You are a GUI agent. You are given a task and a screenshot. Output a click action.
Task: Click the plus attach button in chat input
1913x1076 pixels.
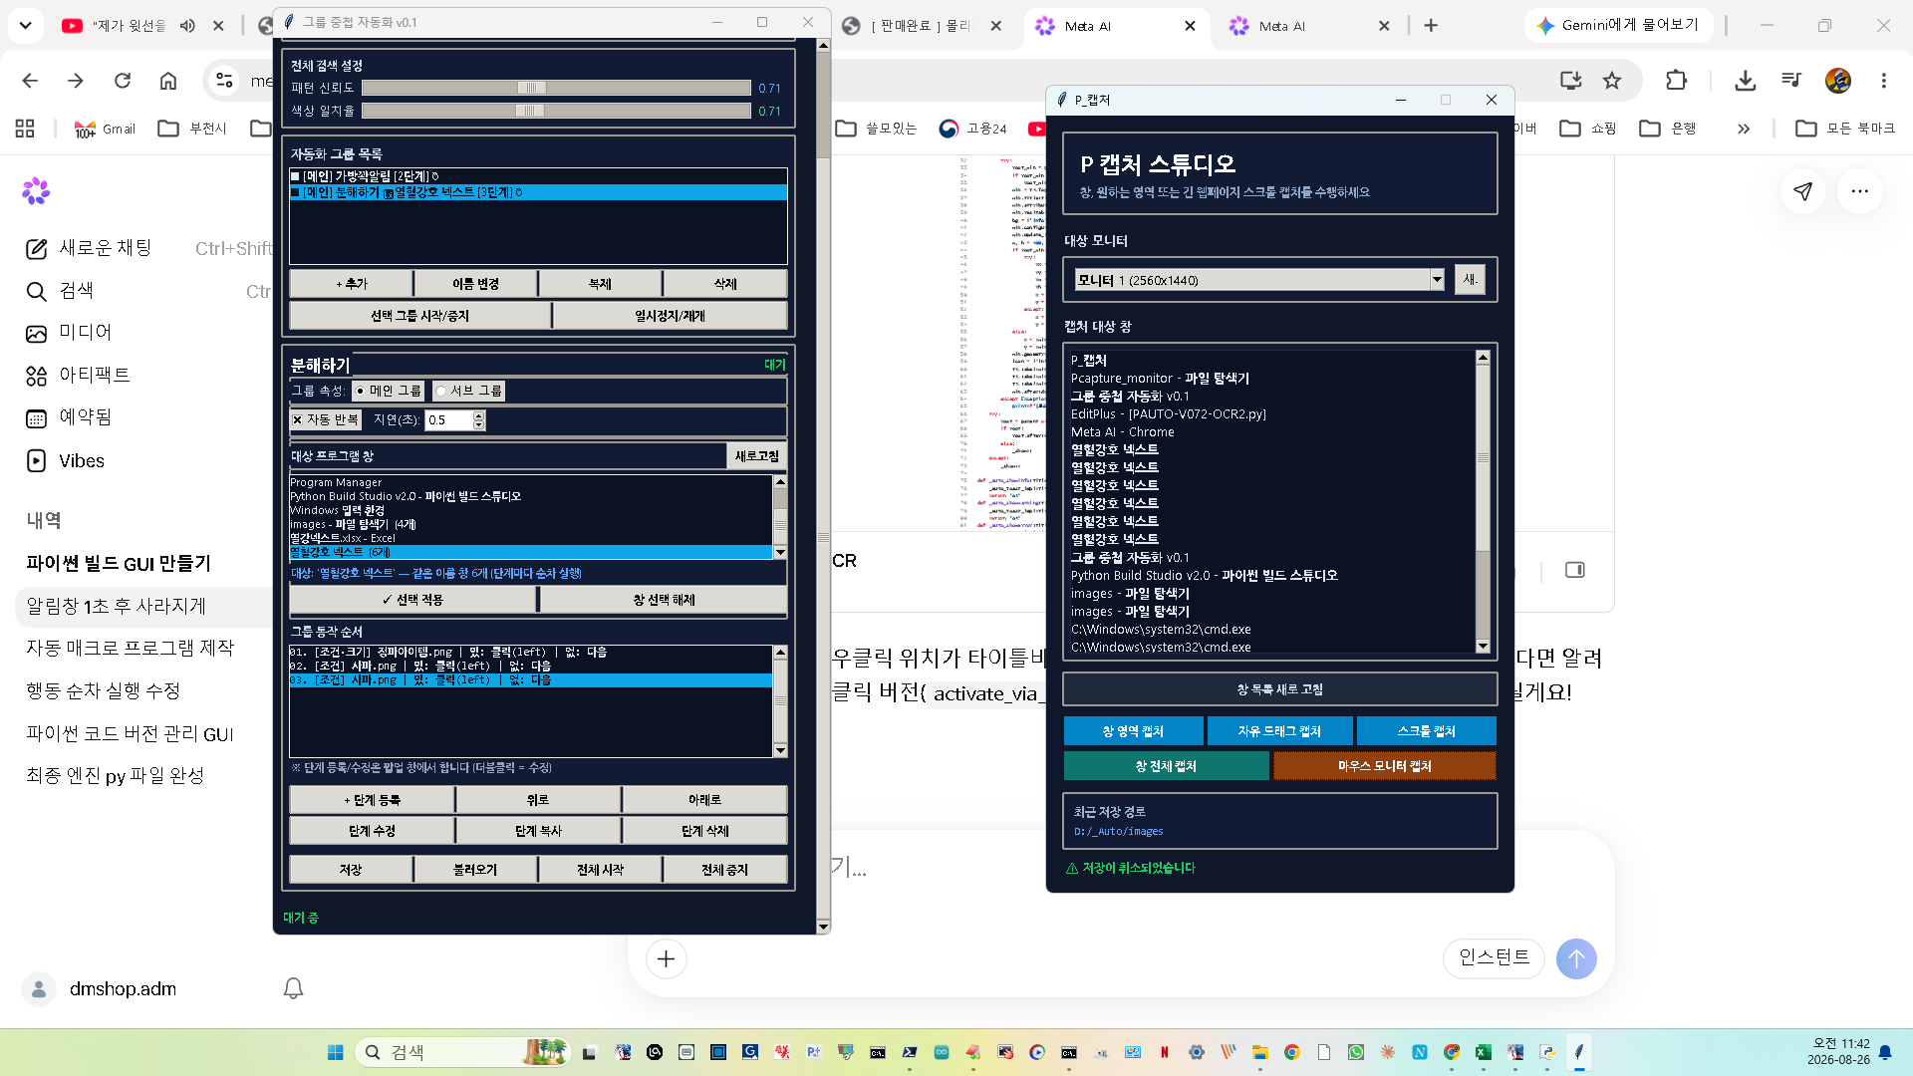tap(667, 959)
